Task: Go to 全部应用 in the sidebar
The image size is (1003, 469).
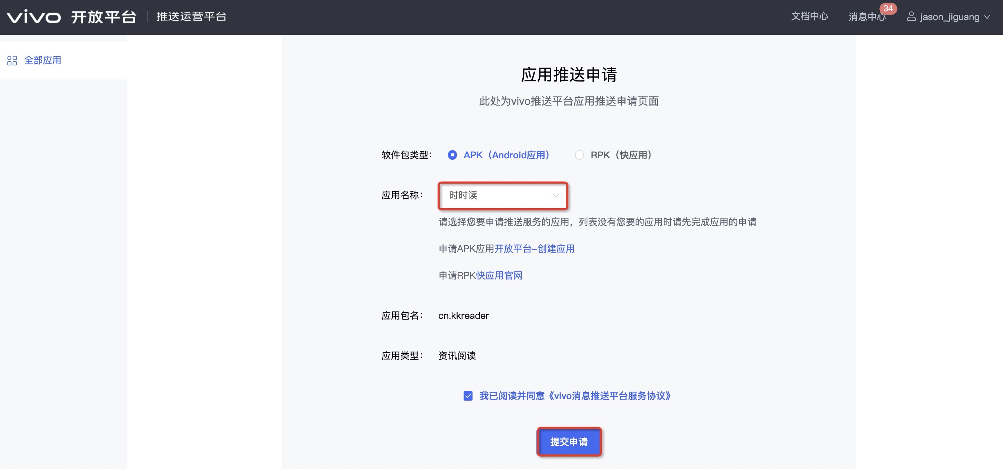Action: [42, 60]
